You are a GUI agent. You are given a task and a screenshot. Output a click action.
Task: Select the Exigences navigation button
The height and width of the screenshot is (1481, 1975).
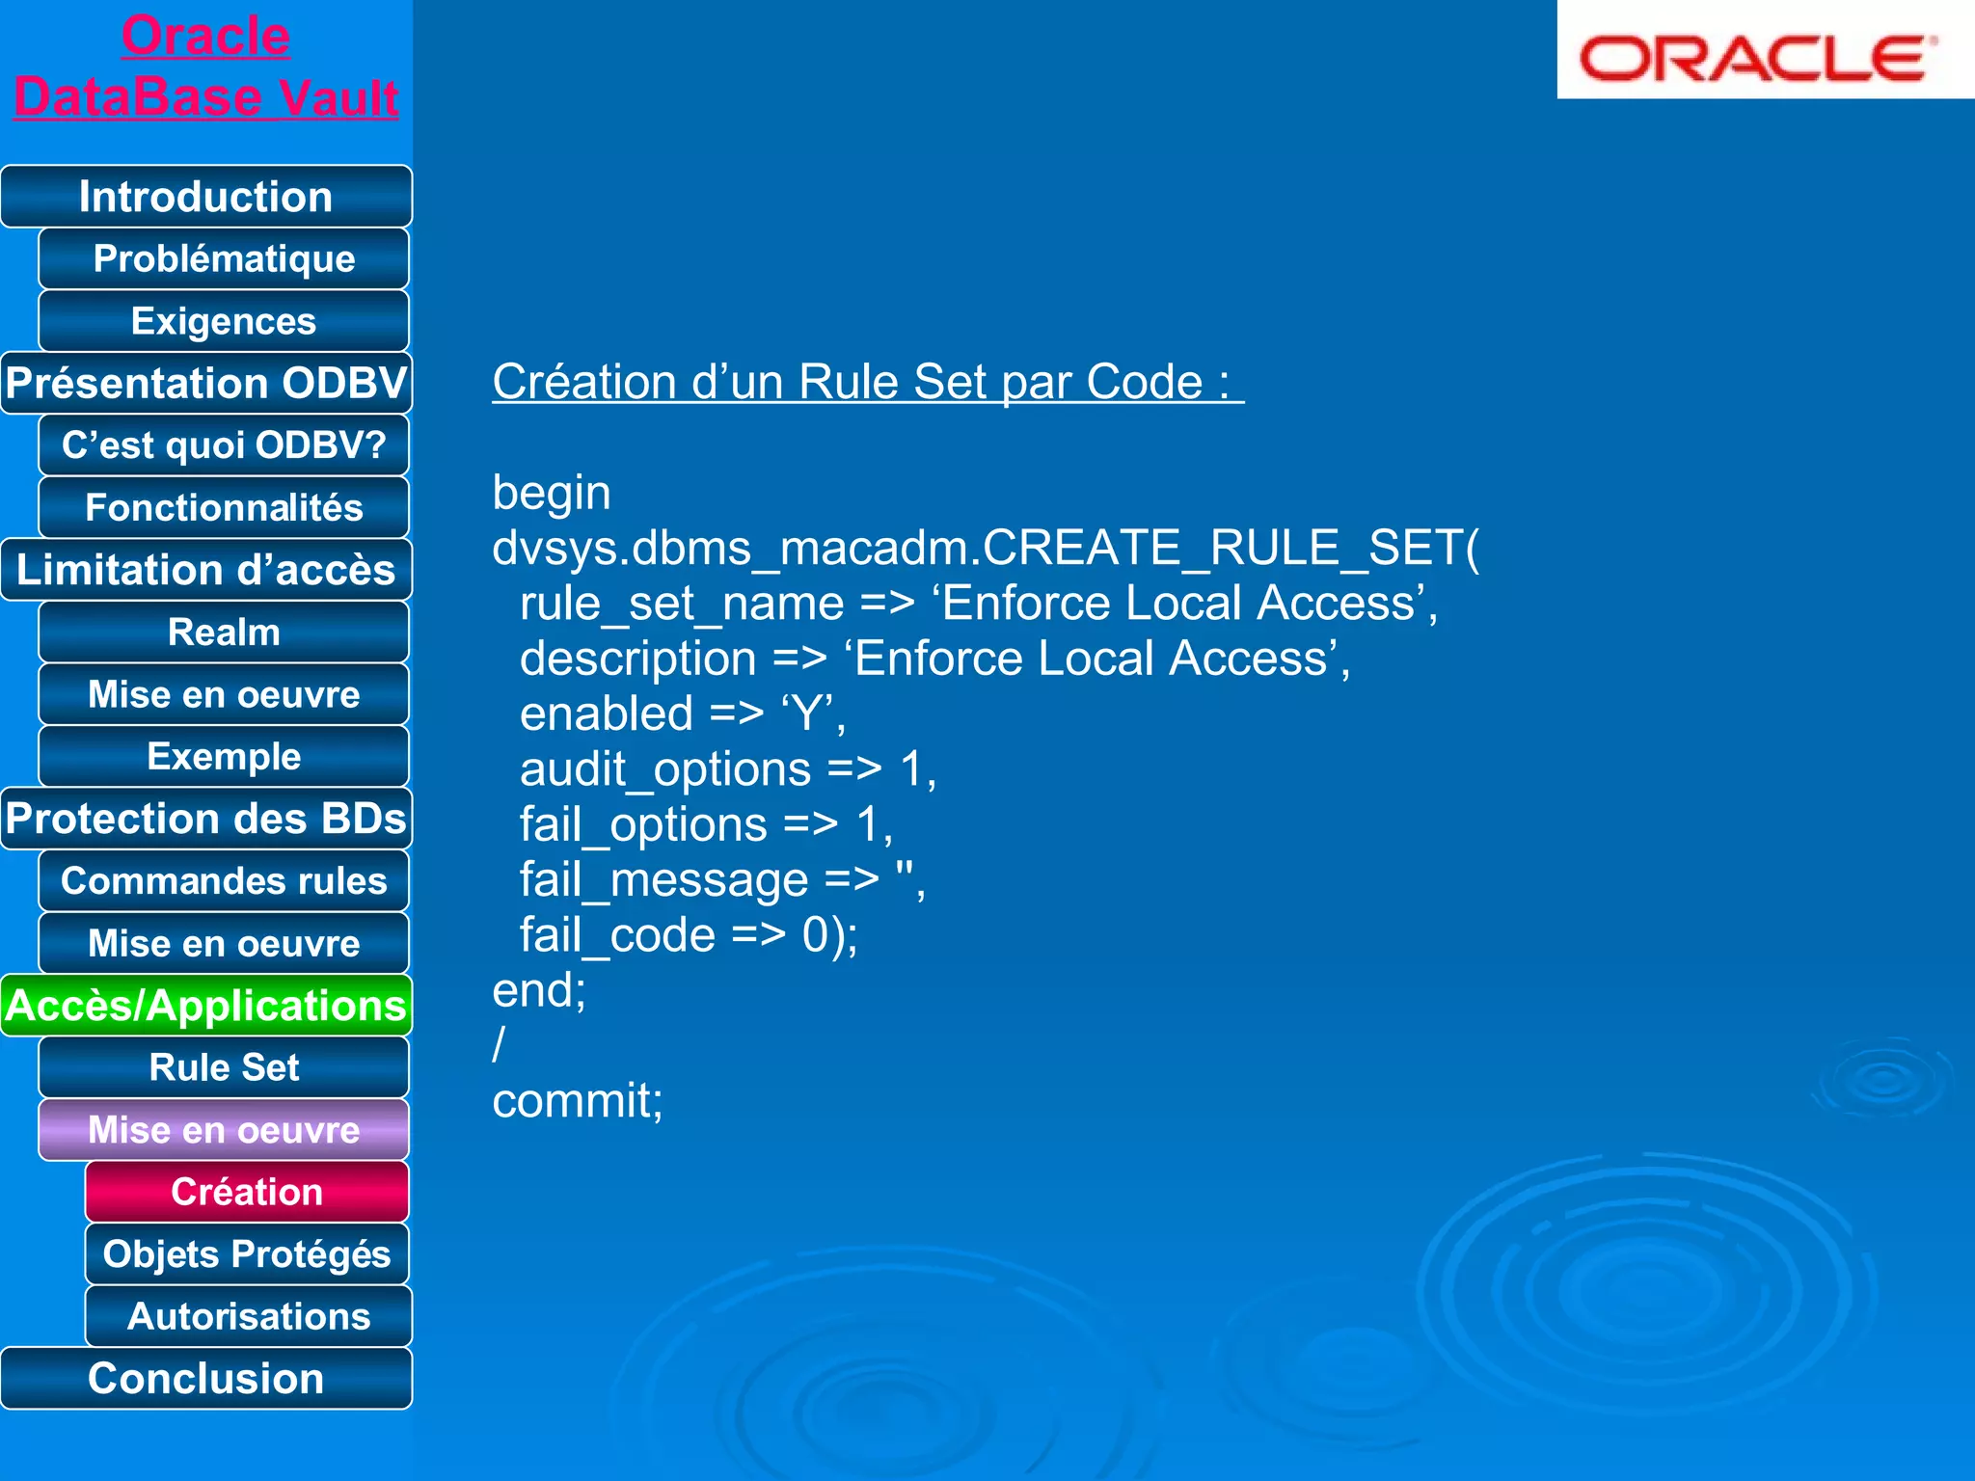point(224,321)
